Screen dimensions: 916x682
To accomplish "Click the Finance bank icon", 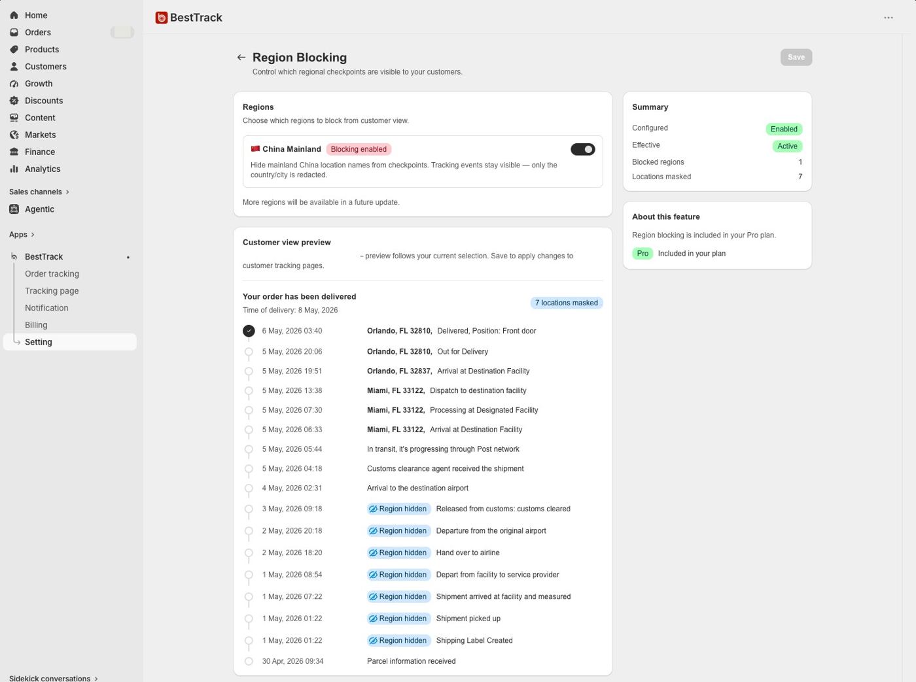I will click(x=14, y=151).
